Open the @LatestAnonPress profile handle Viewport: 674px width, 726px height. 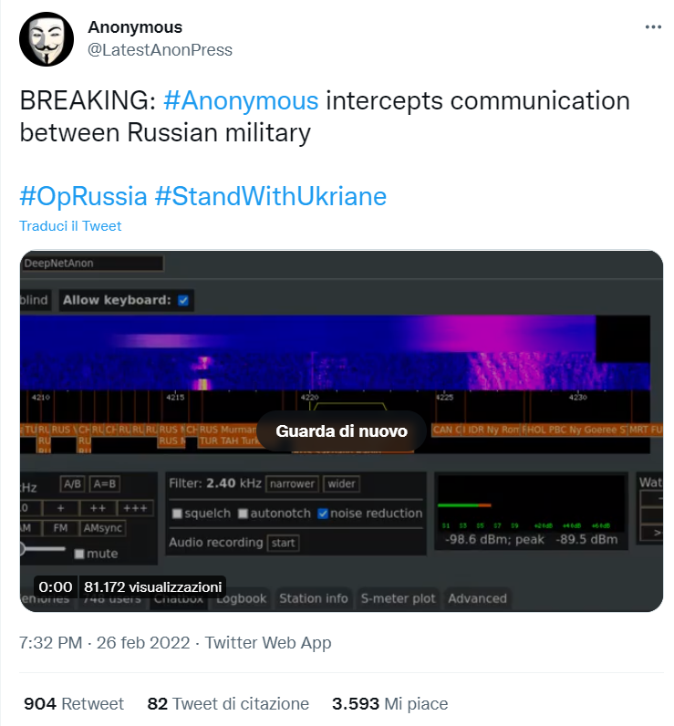pos(160,50)
